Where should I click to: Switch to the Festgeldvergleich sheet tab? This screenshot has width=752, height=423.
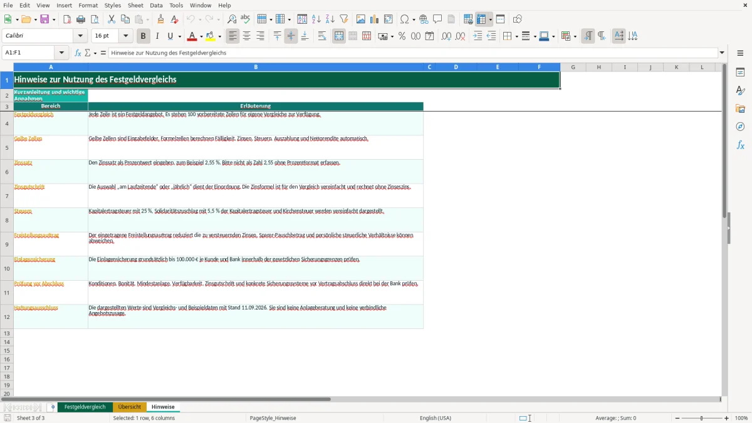pyautogui.click(x=85, y=407)
